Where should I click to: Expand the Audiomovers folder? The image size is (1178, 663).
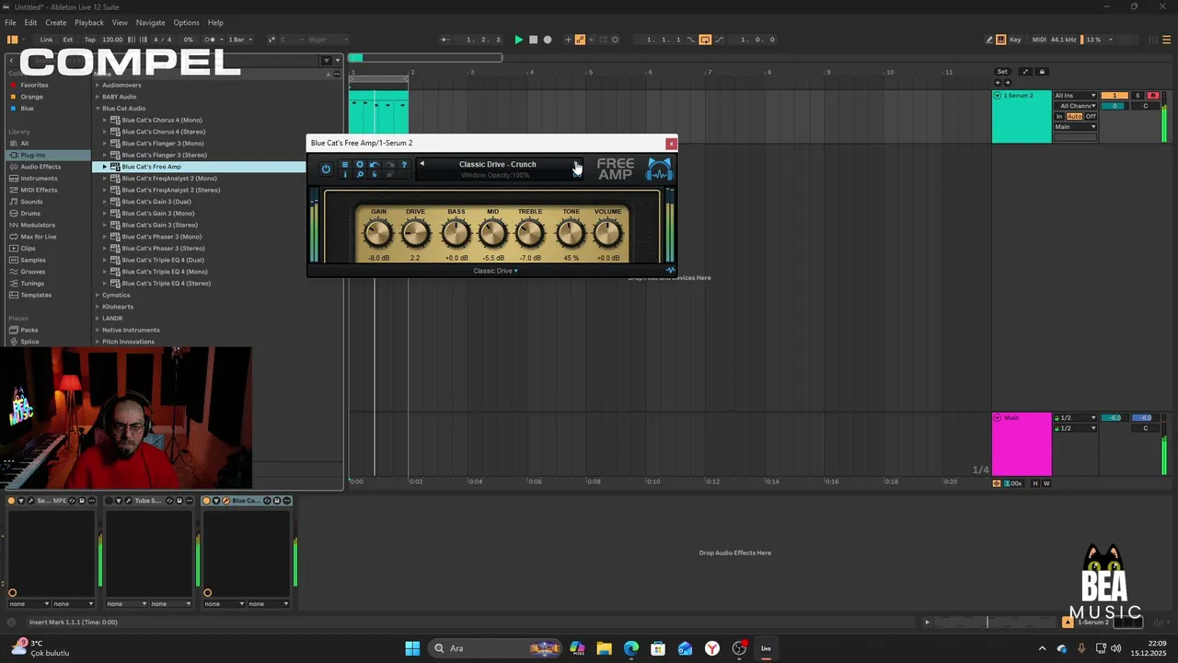[x=98, y=85]
